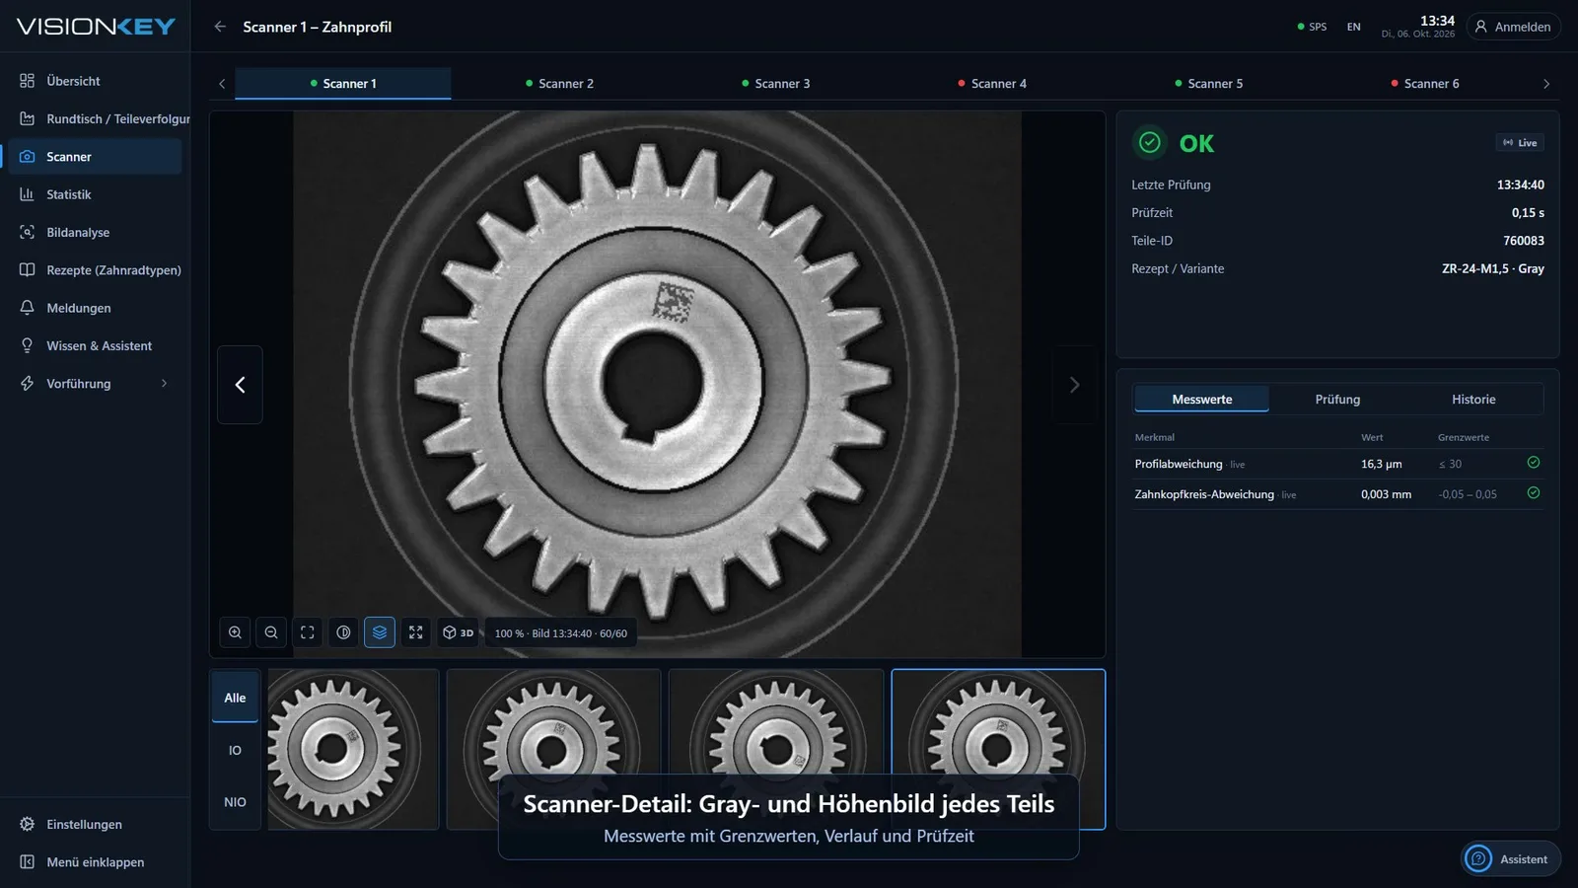1578x888 pixels.
Task: Switch to Scanner 5 tab
Action: 1209,83
